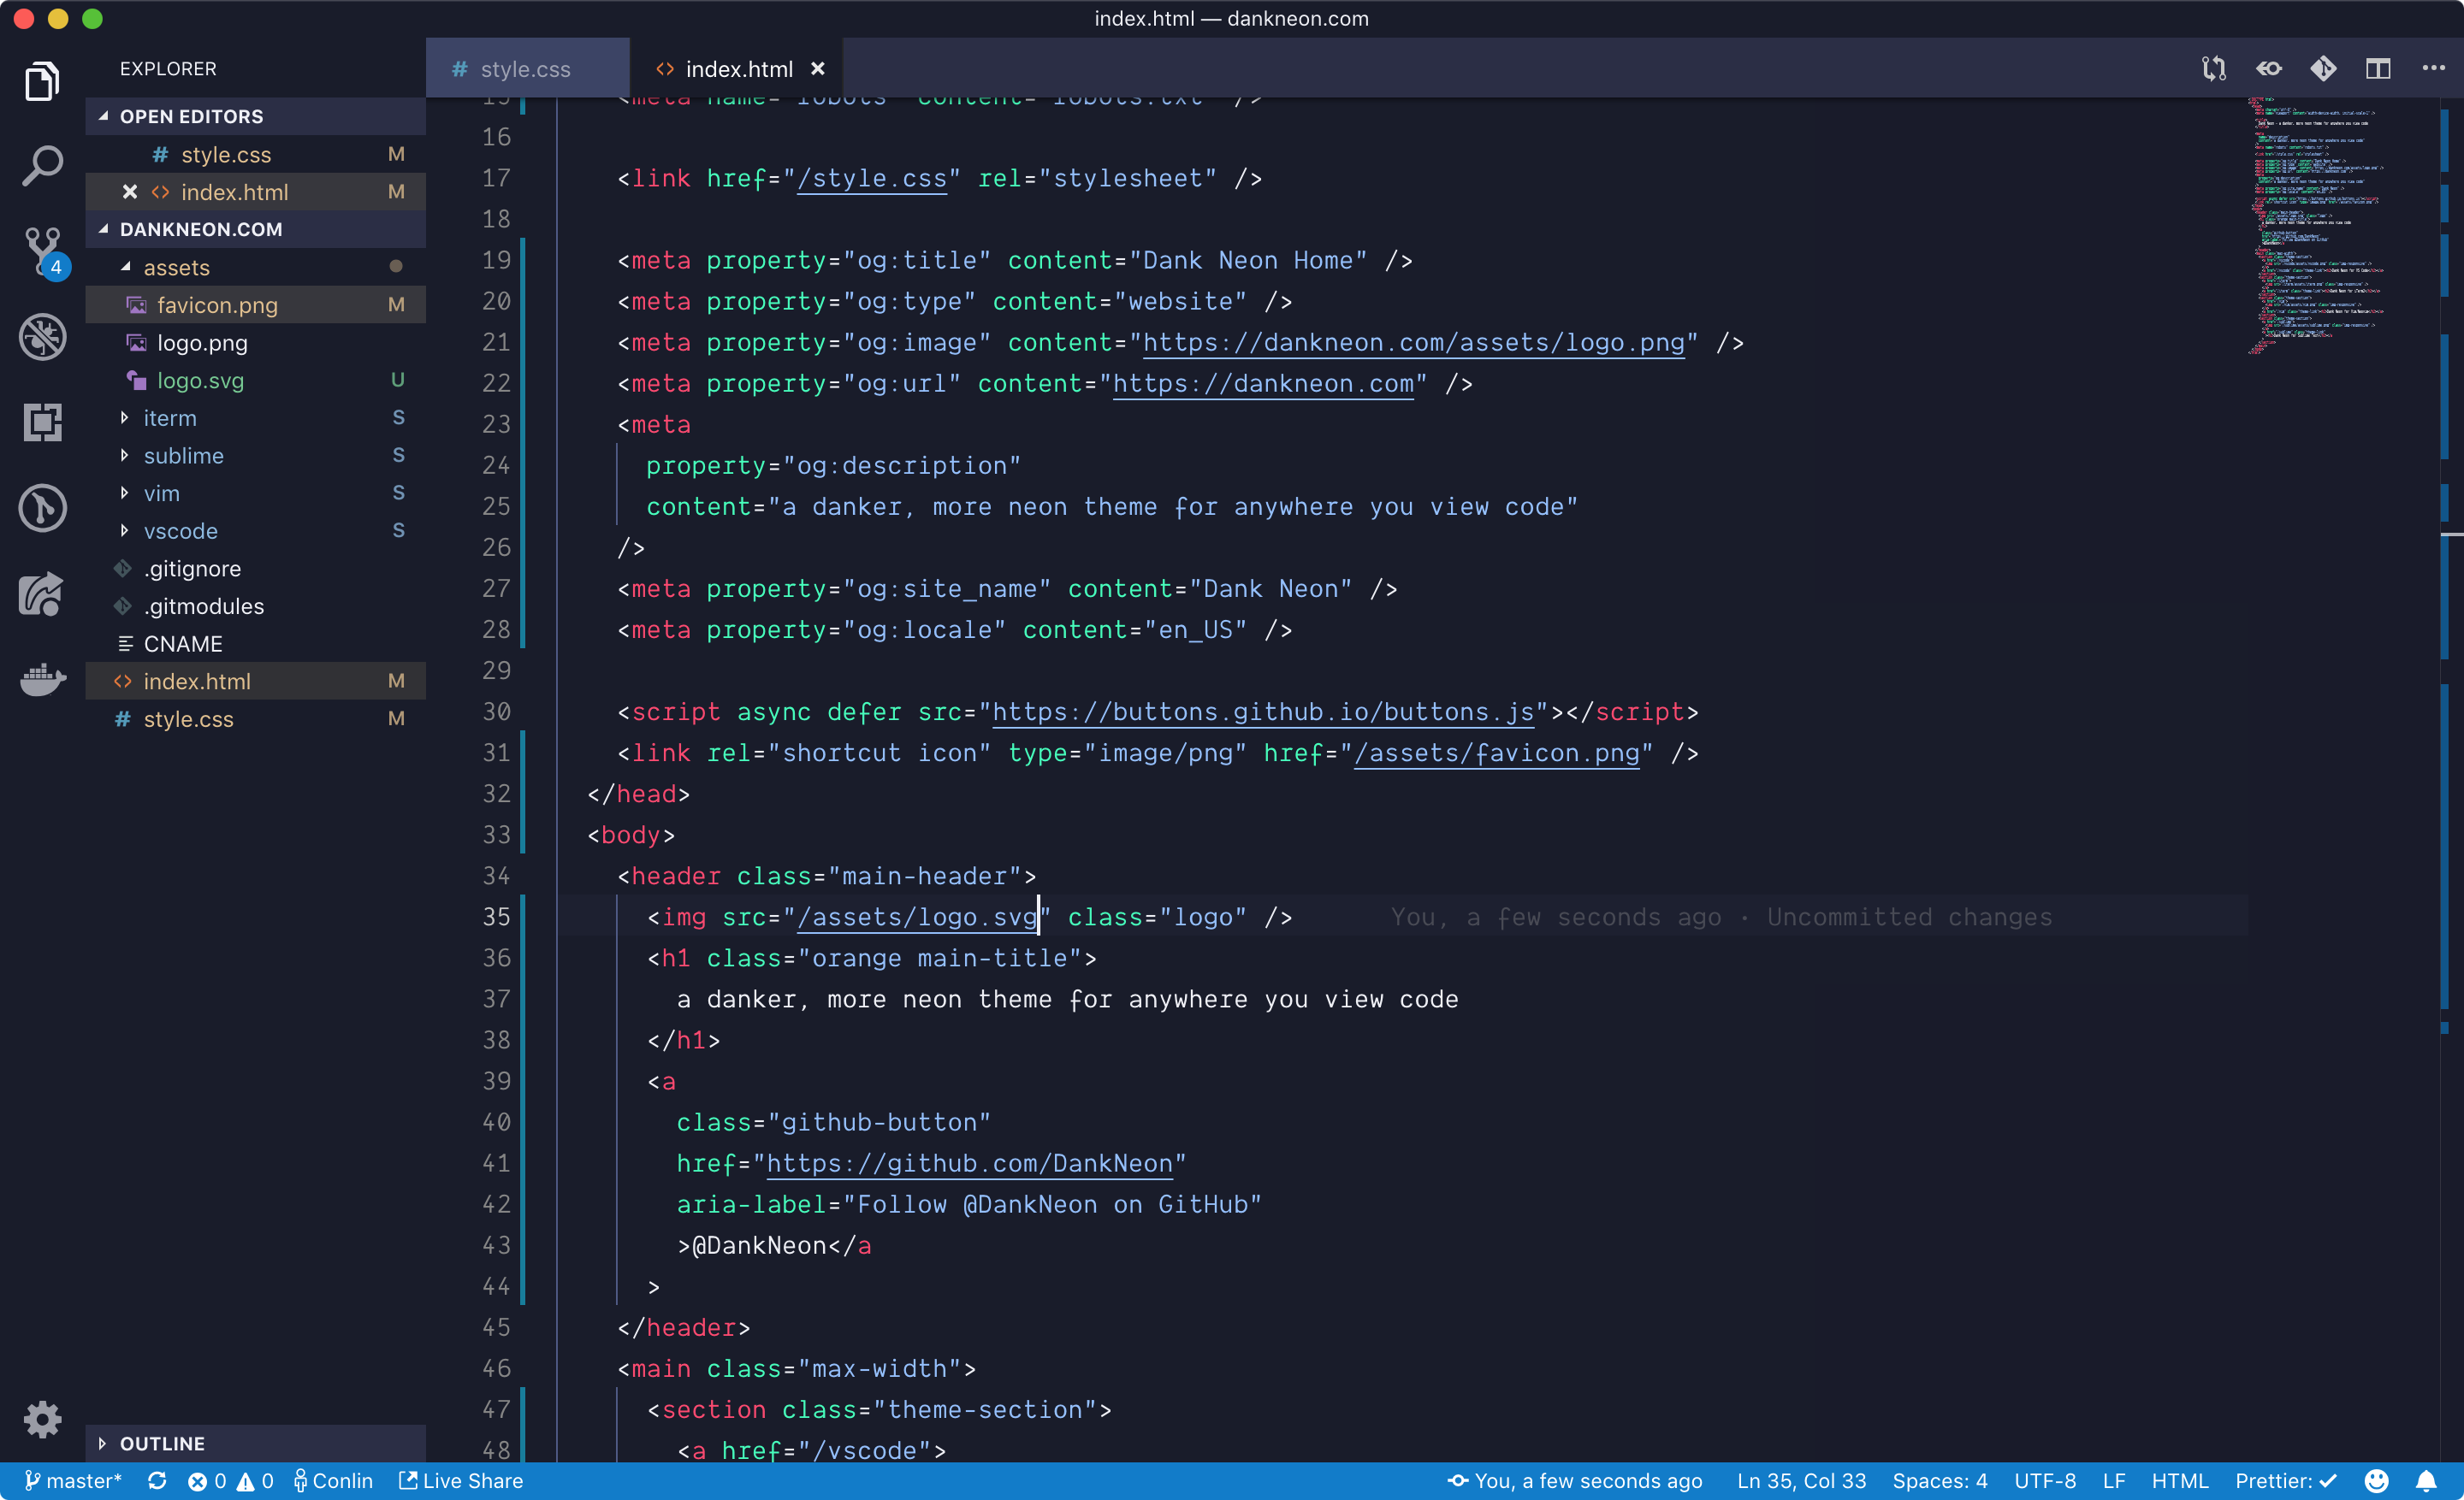Collapse the assets folder
2464x1500 pixels.
pyautogui.click(x=176, y=268)
